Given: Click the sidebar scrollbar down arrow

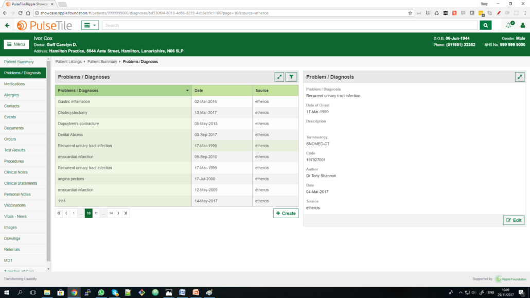Looking at the screenshot, I should click(x=49, y=269).
